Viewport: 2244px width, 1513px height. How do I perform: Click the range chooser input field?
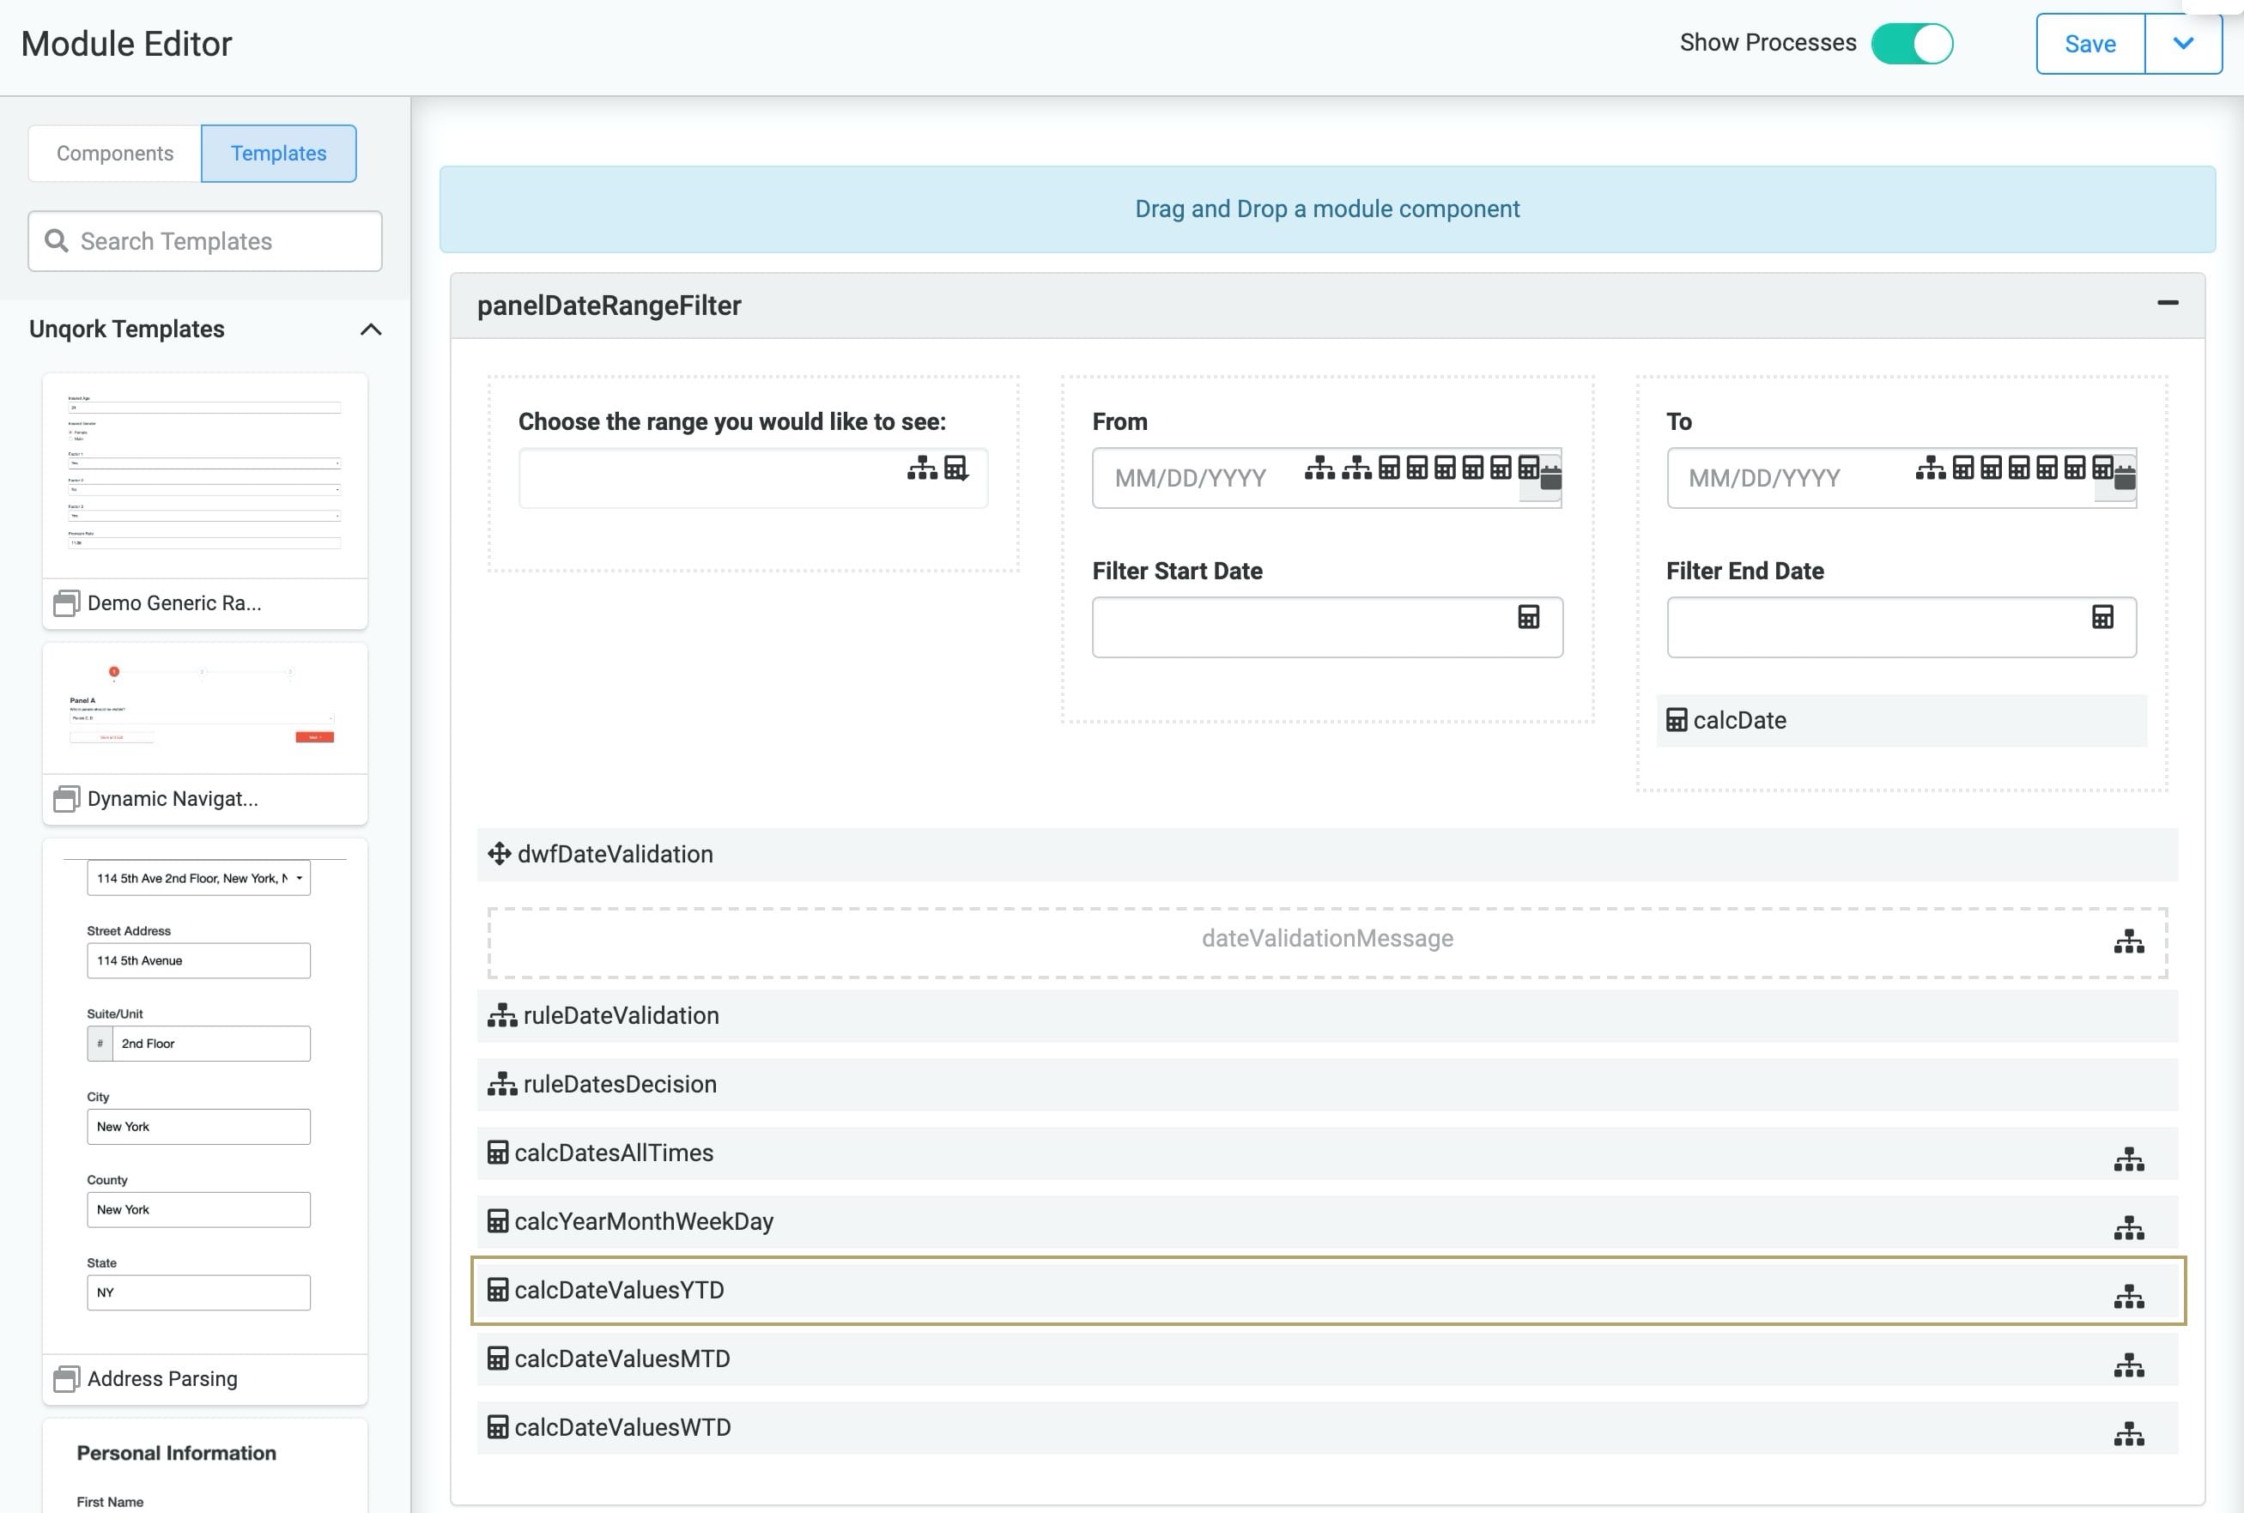click(753, 478)
